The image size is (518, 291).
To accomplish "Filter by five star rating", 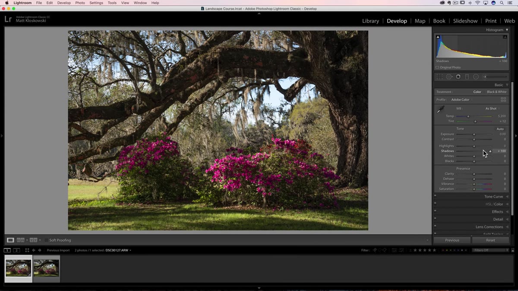I will (x=434, y=250).
